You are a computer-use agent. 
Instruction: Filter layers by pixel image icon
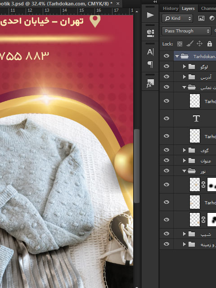tap(201, 18)
